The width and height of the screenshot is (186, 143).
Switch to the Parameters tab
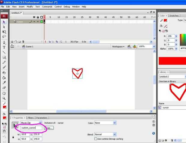[42, 118]
